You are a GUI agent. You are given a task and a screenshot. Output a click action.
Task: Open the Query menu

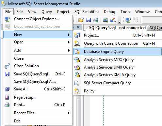point(47,12)
